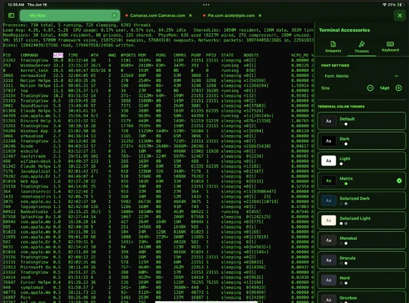Open the Keyboard tab

[x=390, y=47]
